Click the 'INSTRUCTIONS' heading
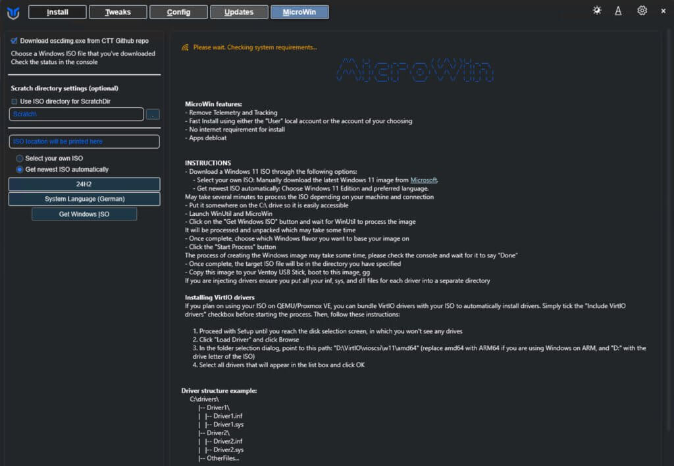 coord(207,163)
